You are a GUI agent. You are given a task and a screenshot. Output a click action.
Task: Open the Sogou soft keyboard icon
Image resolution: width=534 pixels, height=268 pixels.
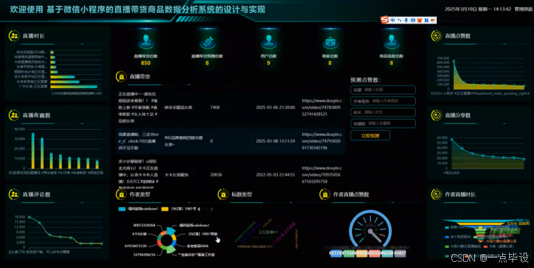tap(412, 20)
